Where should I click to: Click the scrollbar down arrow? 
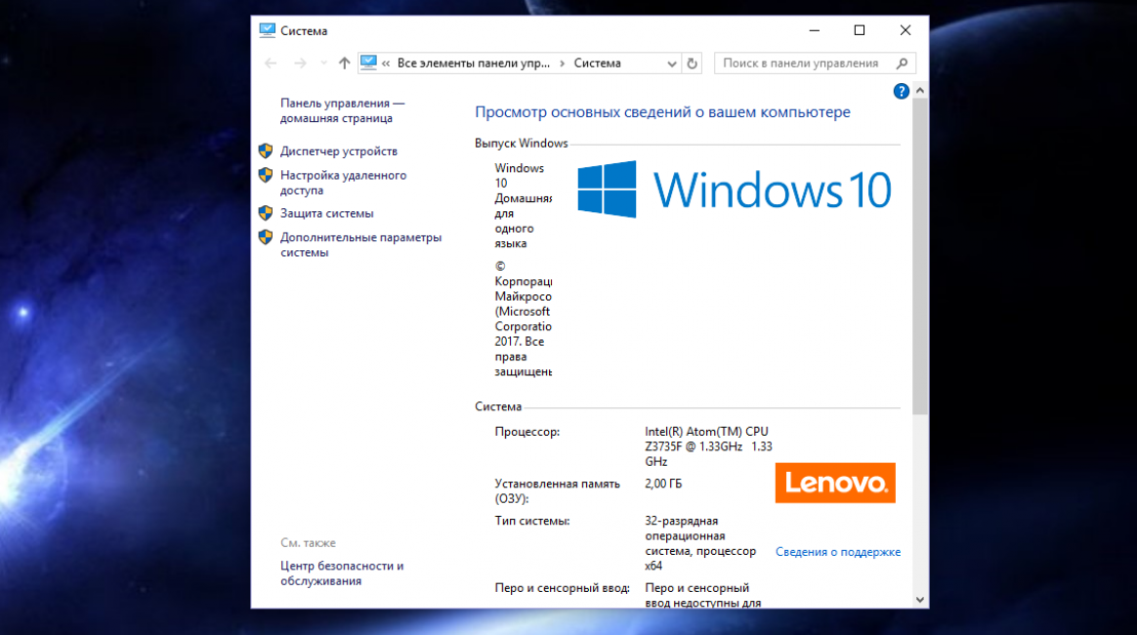point(920,600)
